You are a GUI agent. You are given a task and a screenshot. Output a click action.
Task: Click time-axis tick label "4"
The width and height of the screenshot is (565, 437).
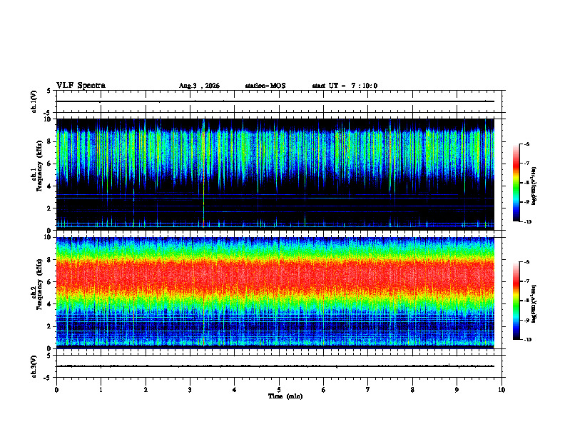point(235,390)
